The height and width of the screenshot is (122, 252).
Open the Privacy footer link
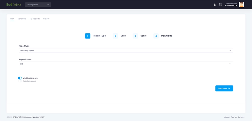241,117
